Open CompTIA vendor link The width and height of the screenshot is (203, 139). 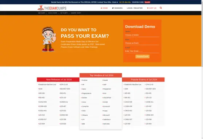(85, 107)
